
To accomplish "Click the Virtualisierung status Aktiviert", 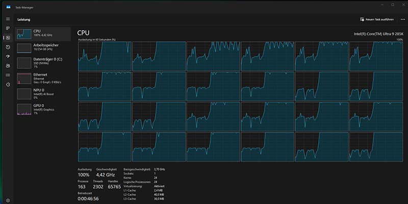I will 159,186.
